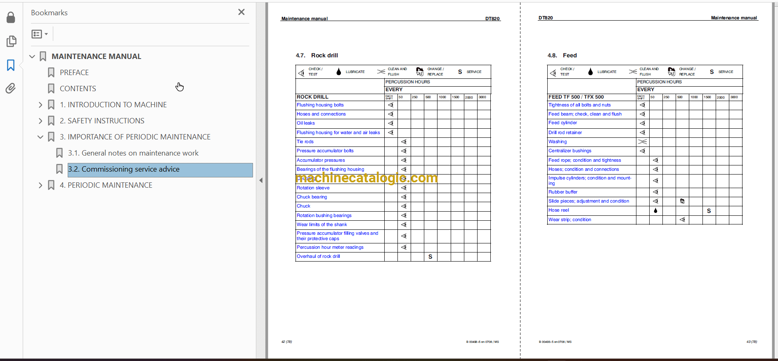This screenshot has height=361, width=778.
Task: Open Wear limits of the shank link
Action: (322, 224)
